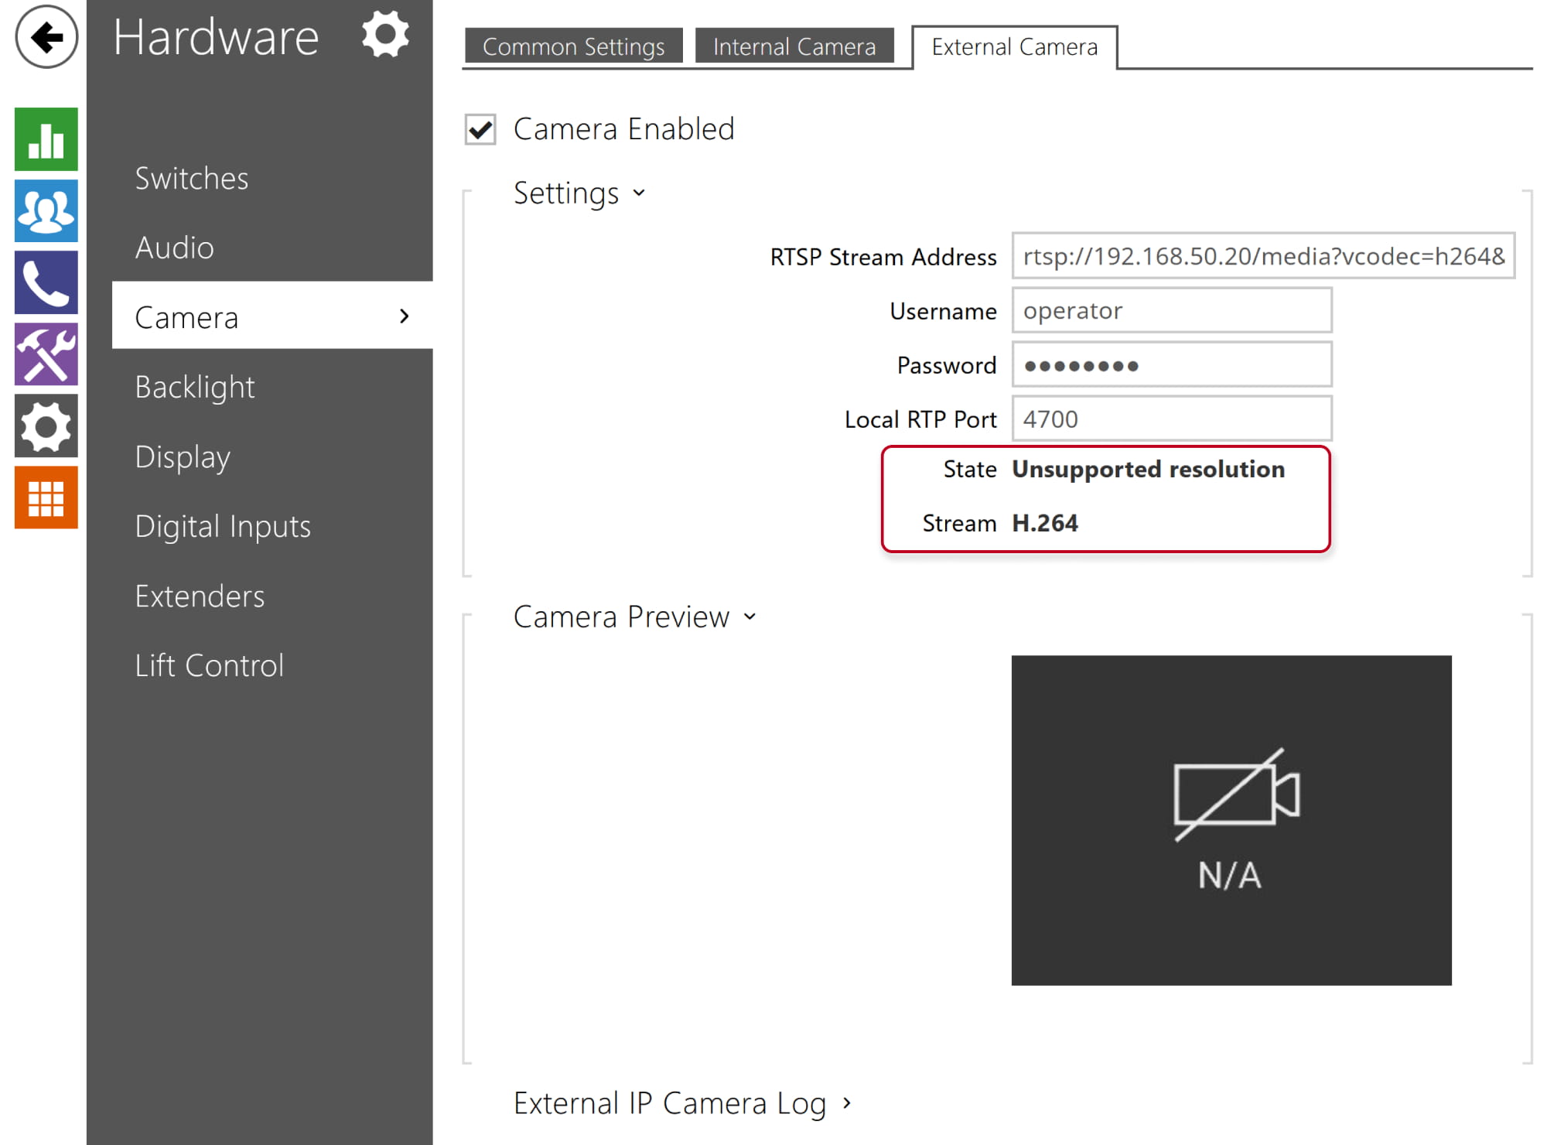The height and width of the screenshot is (1145, 1547).
Task: Open the Hardware gear sidebar icon
Action: pos(46,426)
